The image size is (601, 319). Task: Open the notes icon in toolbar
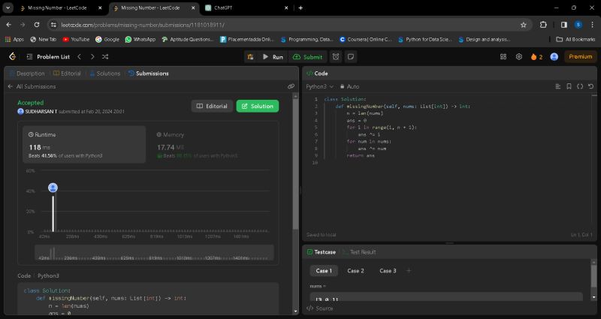[x=350, y=57]
